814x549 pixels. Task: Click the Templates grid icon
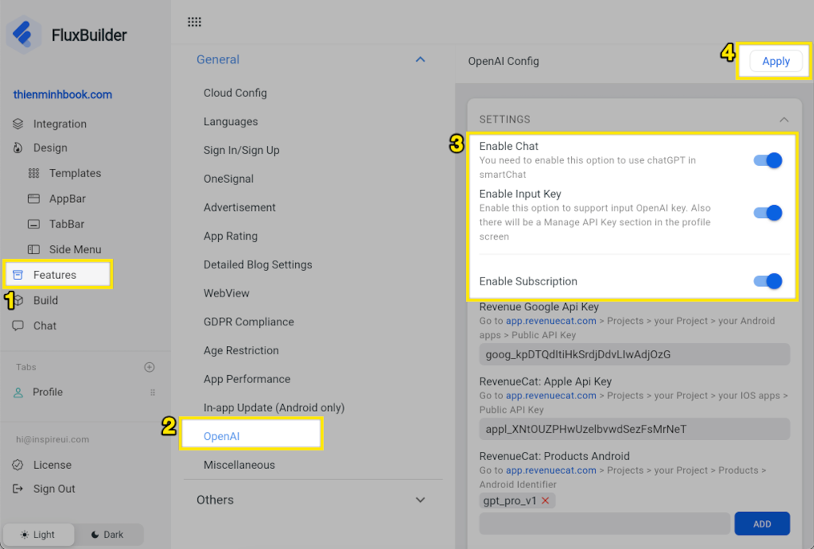pos(34,173)
